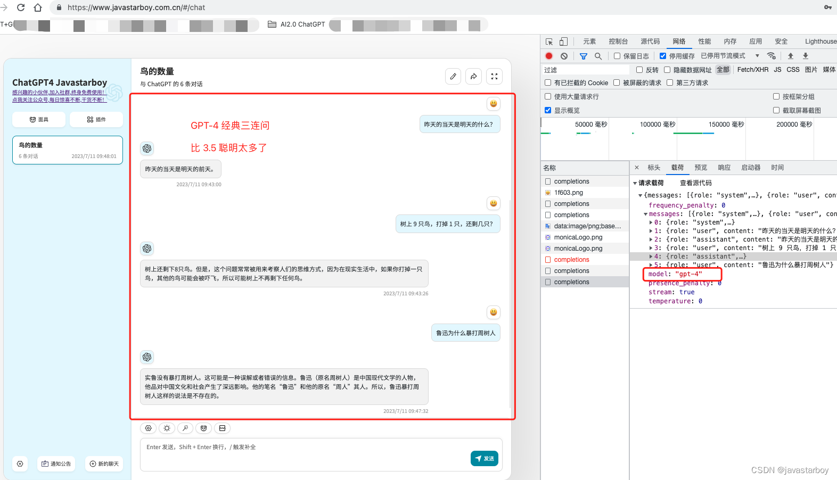This screenshot has height=480, width=837.
Task: Click the mask icon above input box
Action: [x=204, y=428]
